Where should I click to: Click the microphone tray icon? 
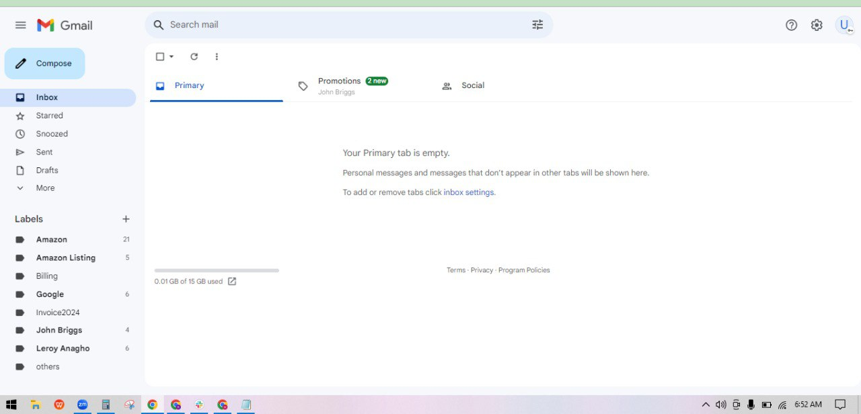coord(751,405)
